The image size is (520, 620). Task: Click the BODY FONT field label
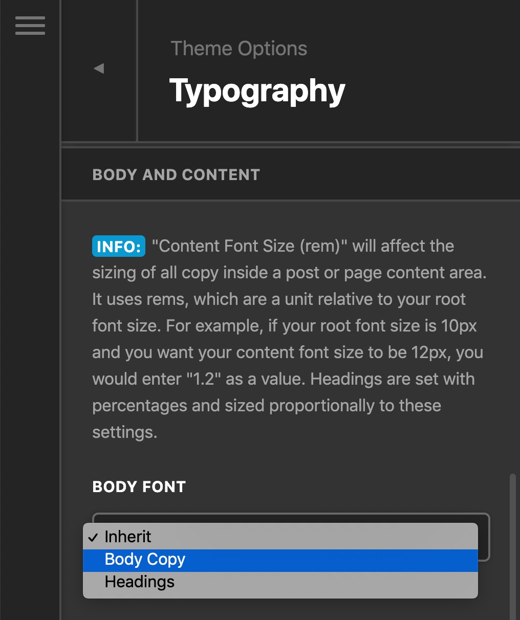pyautogui.click(x=139, y=486)
